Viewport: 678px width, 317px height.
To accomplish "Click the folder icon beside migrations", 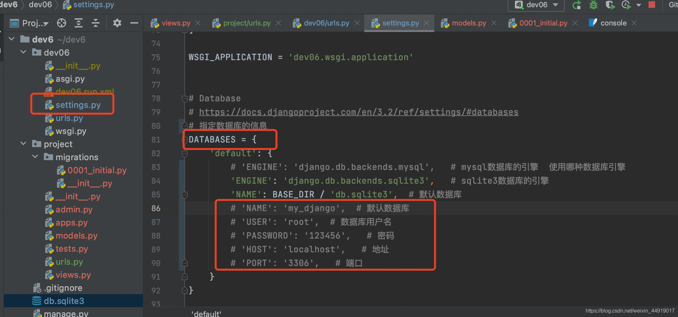I will click(48, 157).
